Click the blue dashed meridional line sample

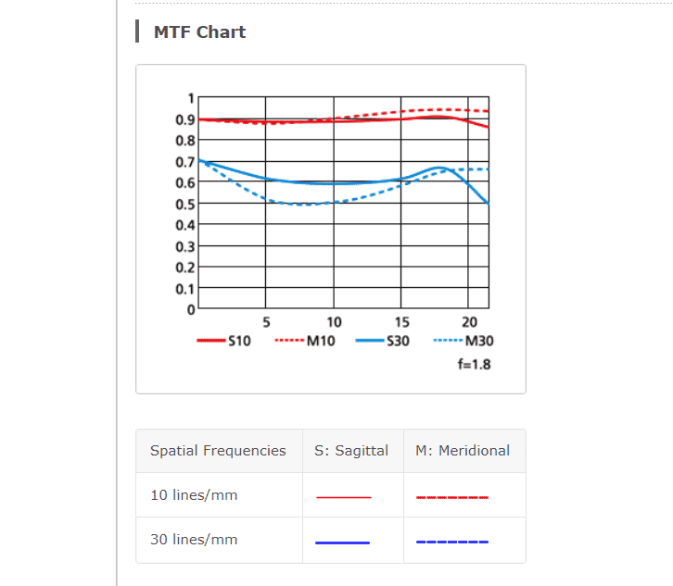tap(452, 542)
